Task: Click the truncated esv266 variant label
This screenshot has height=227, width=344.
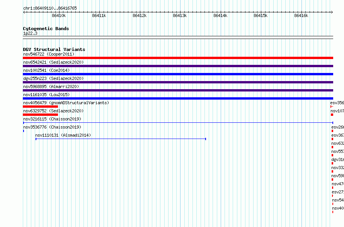Action: pyautogui.click(x=338, y=127)
